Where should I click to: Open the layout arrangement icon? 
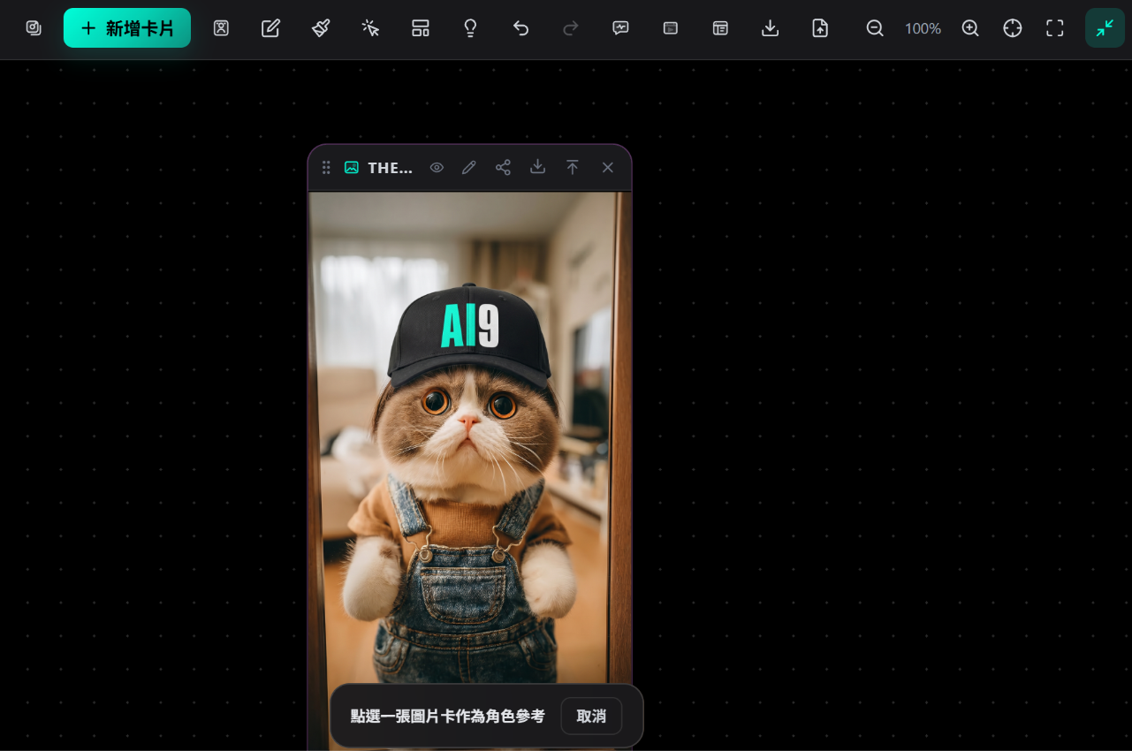(421, 28)
